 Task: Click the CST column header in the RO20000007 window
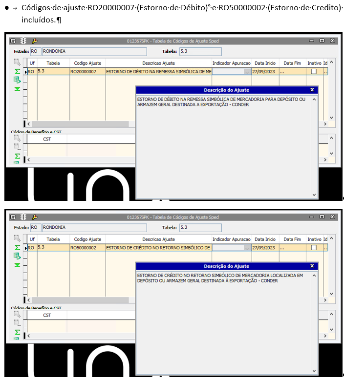click(x=47, y=139)
